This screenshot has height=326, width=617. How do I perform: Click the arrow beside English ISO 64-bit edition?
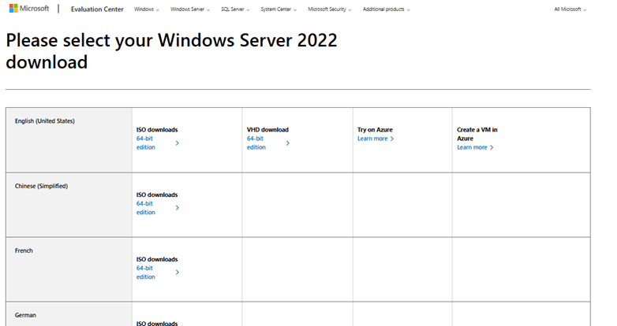[x=178, y=143]
